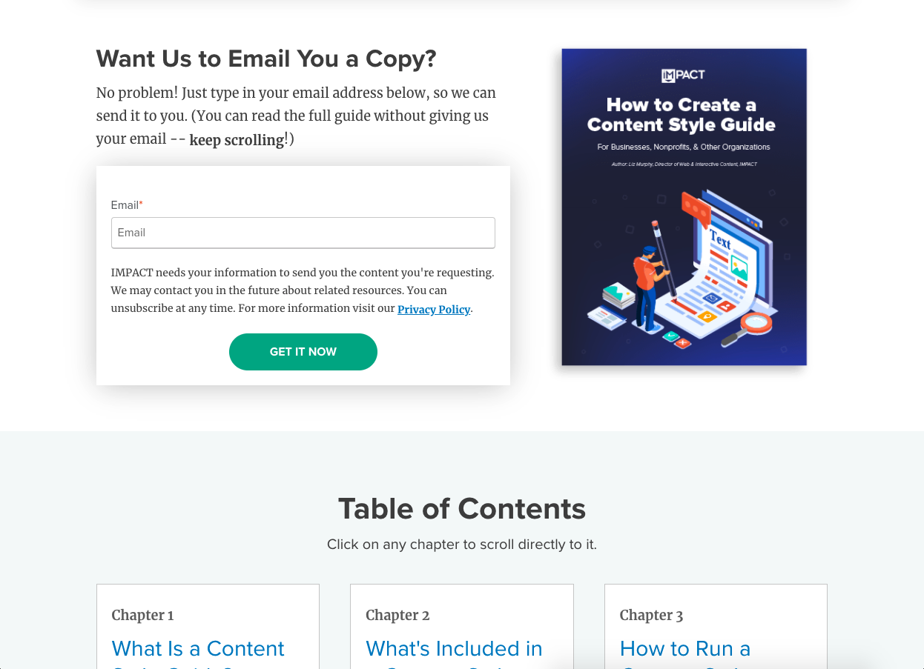
Task: Submit the form with GET IT NOW
Action: [x=303, y=352]
